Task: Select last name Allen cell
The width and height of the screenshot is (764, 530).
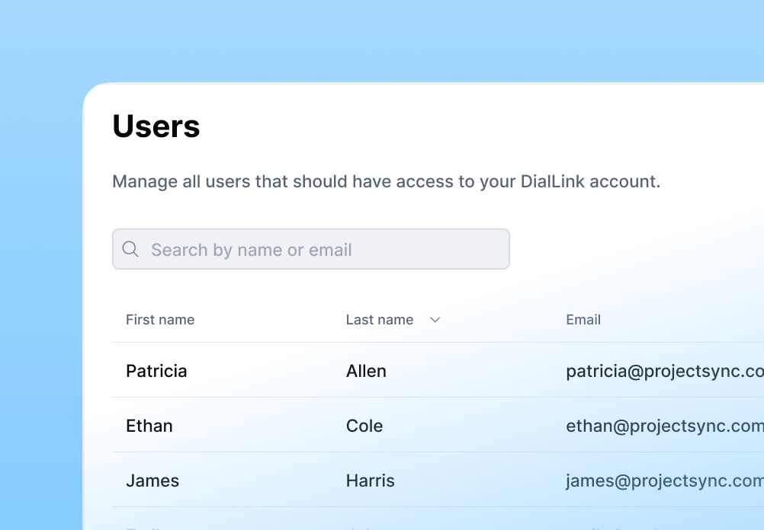Action: [366, 371]
